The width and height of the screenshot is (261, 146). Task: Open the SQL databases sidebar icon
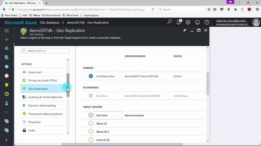(7, 58)
